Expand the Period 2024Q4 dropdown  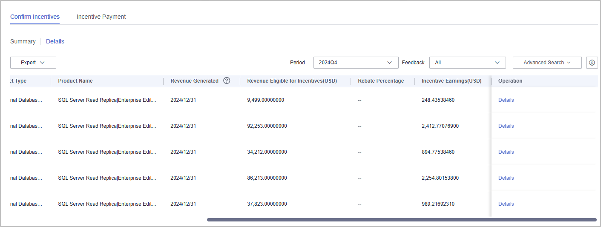(x=356, y=63)
